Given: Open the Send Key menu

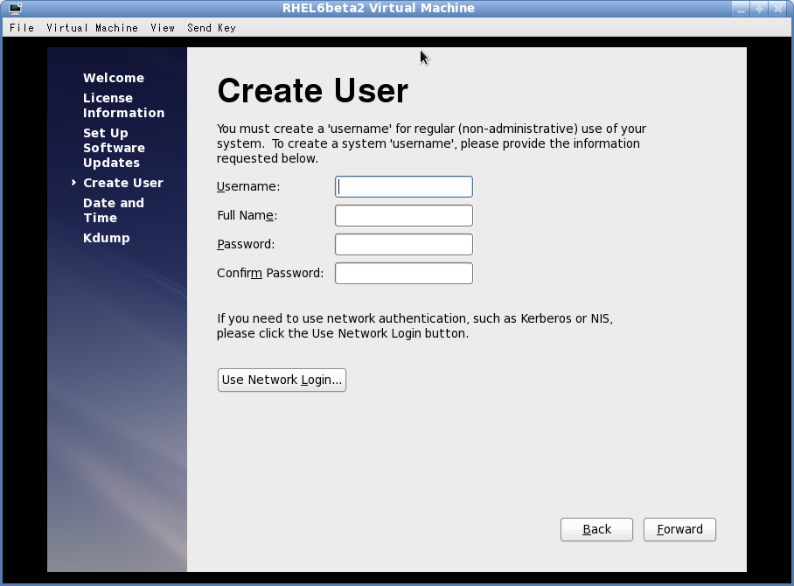Looking at the screenshot, I should (212, 28).
